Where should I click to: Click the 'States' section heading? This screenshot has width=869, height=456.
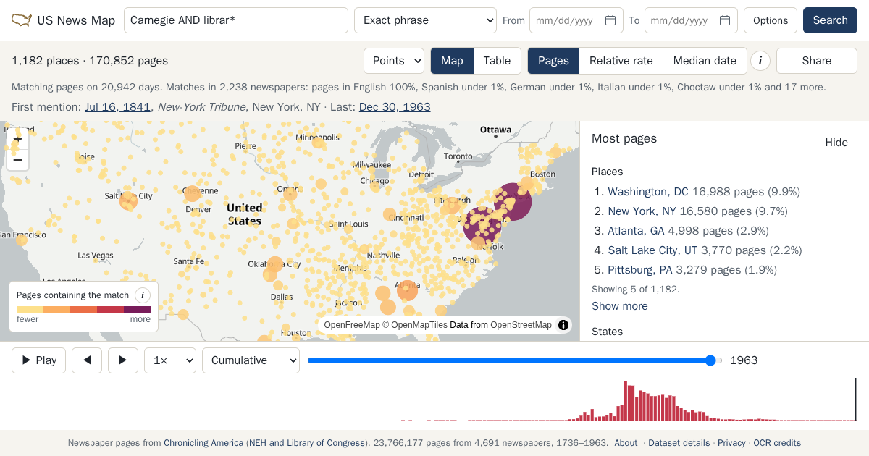(x=607, y=332)
